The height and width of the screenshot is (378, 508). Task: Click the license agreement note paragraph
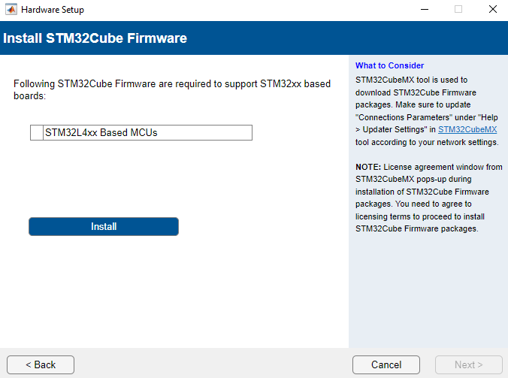pyautogui.click(x=428, y=198)
